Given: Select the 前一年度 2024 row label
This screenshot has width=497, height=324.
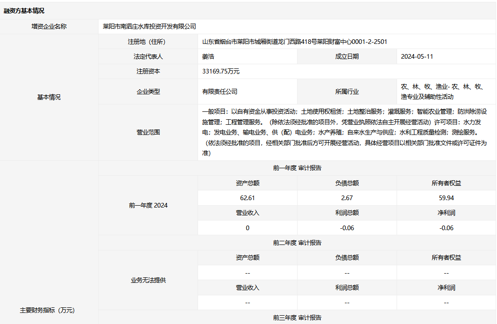Looking at the screenshot, I should [x=148, y=205].
